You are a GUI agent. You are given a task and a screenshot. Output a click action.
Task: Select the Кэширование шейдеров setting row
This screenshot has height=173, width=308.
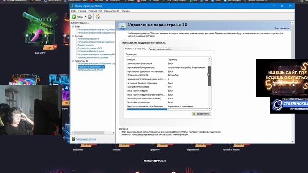point(167,87)
